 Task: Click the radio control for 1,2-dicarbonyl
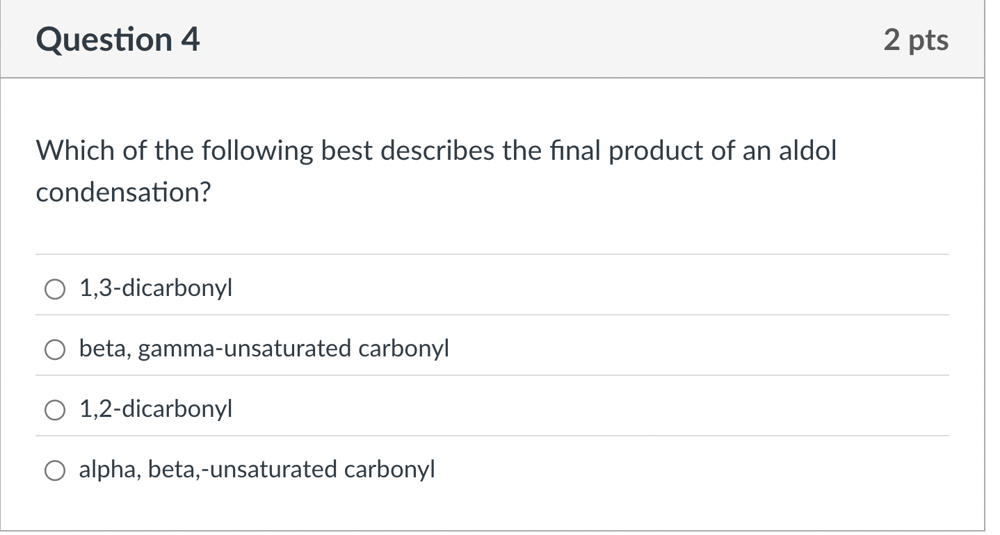[x=55, y=409]
